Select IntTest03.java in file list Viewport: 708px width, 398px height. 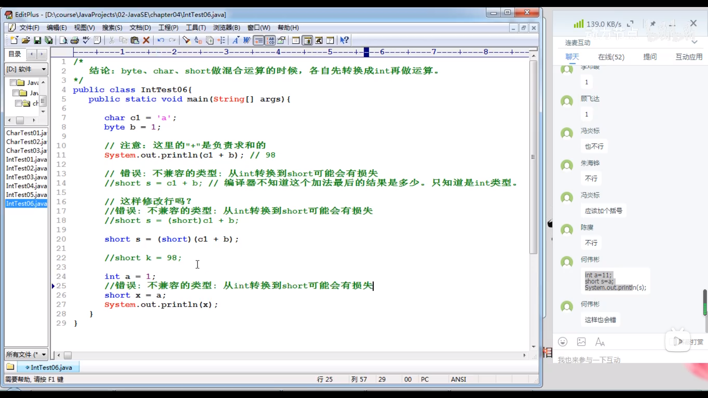pyautogui.click(x=27, y=177)
